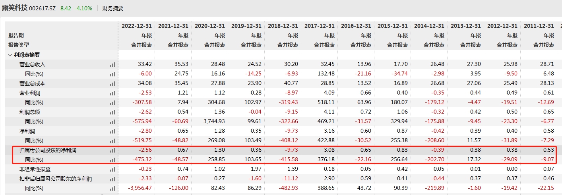Click 2021 revenue value 35.53
The image size is (562, 195).
[x=182, y=64]
